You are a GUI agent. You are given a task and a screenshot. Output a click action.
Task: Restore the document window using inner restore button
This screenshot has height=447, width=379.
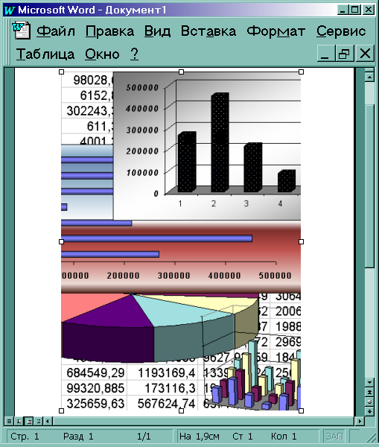(344, 53)
